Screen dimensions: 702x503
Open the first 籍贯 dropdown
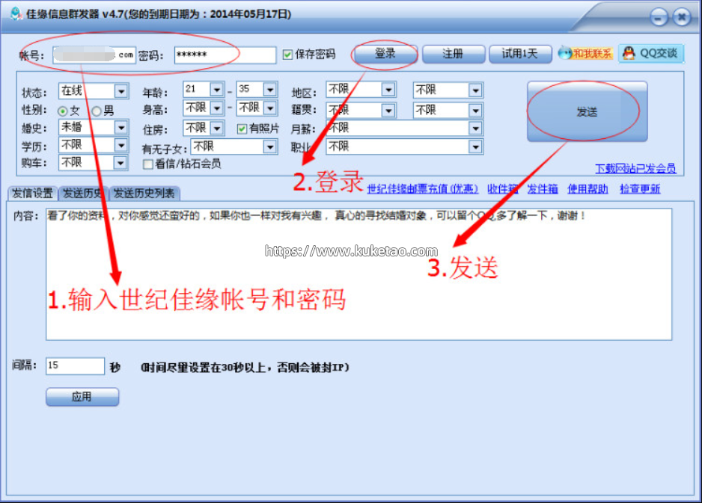[361, 110]
